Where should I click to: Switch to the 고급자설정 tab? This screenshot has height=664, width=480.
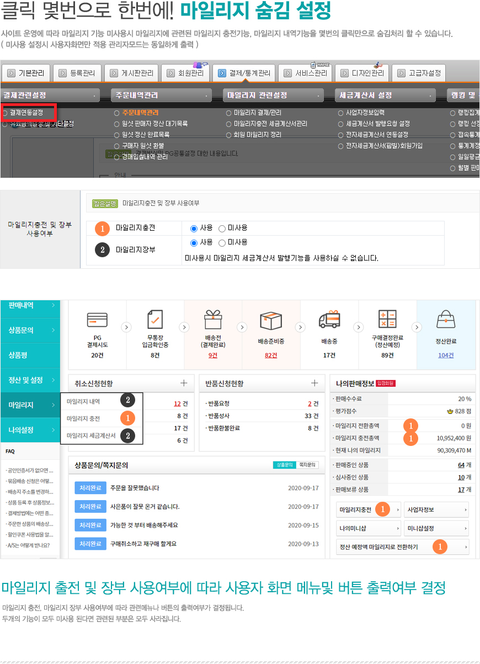[x=419, y=73]
